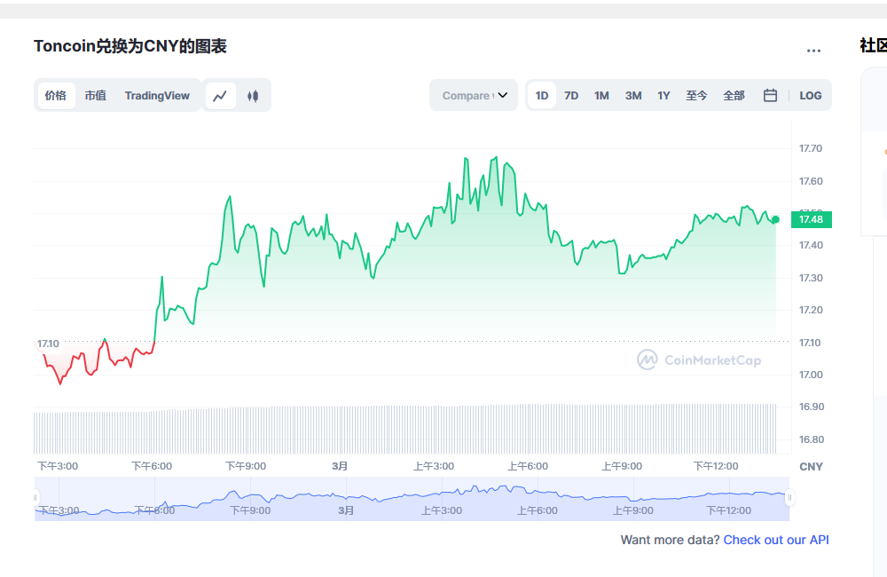
Task: Grab the right handle of range navigator
Action: click(x=789, y=498)
